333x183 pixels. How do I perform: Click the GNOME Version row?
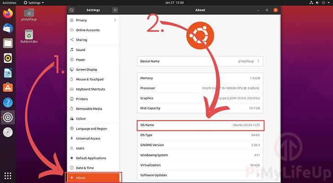point(200,145)
